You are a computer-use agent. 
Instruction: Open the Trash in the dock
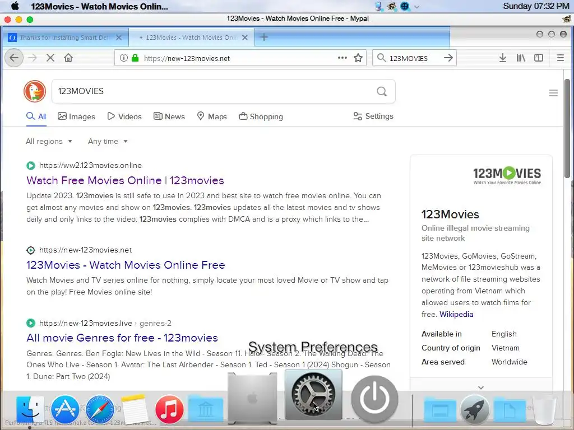click(545, 409)
